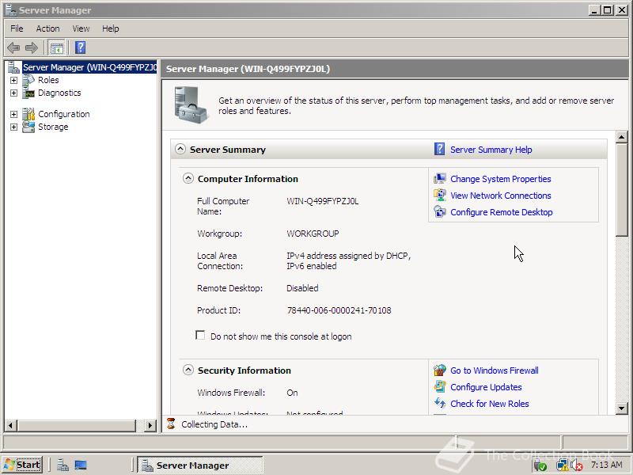Click the green shield tray icon
The width and height of the screenshot is (633, 475).
(540, 465)
